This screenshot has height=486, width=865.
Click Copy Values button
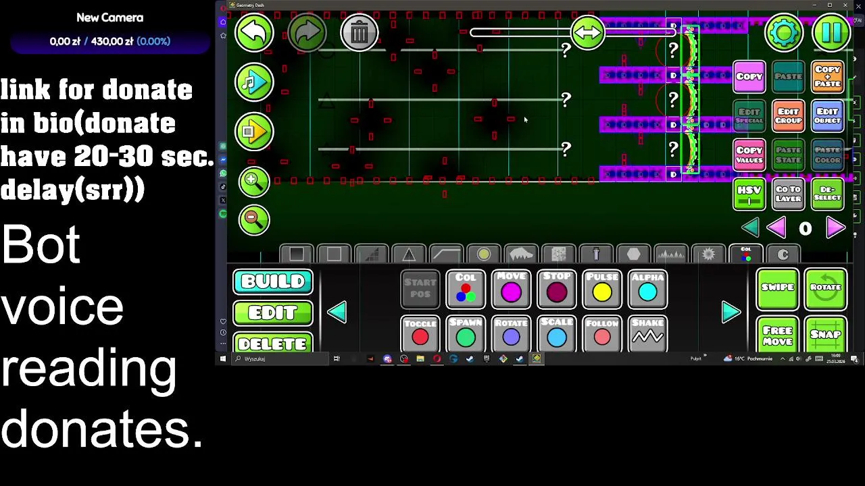[x=749, y=155]
